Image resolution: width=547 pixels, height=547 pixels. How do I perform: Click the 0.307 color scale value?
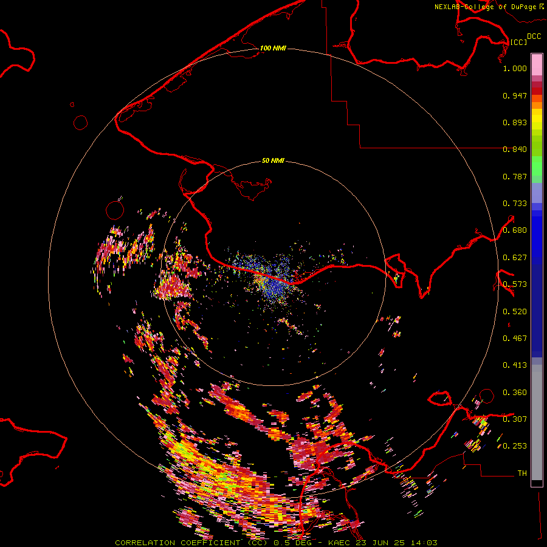coord(515,419)
